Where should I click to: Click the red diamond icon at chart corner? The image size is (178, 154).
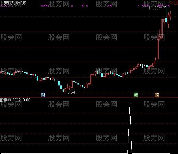(x=171, y=3)
